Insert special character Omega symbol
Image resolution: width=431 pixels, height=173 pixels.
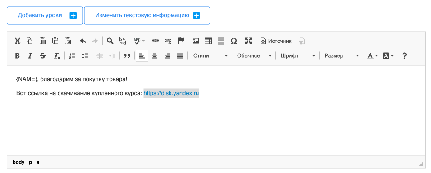234,41
